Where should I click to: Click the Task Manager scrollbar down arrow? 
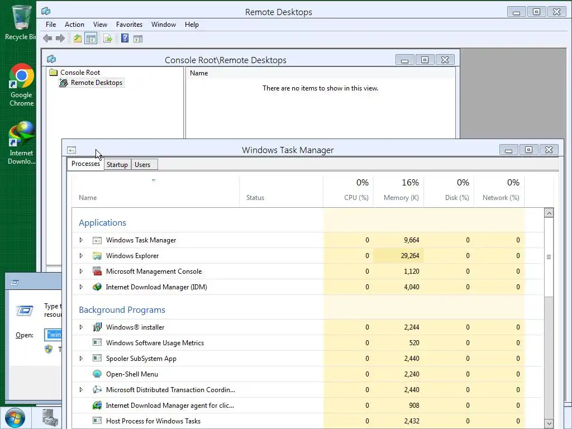549,423
